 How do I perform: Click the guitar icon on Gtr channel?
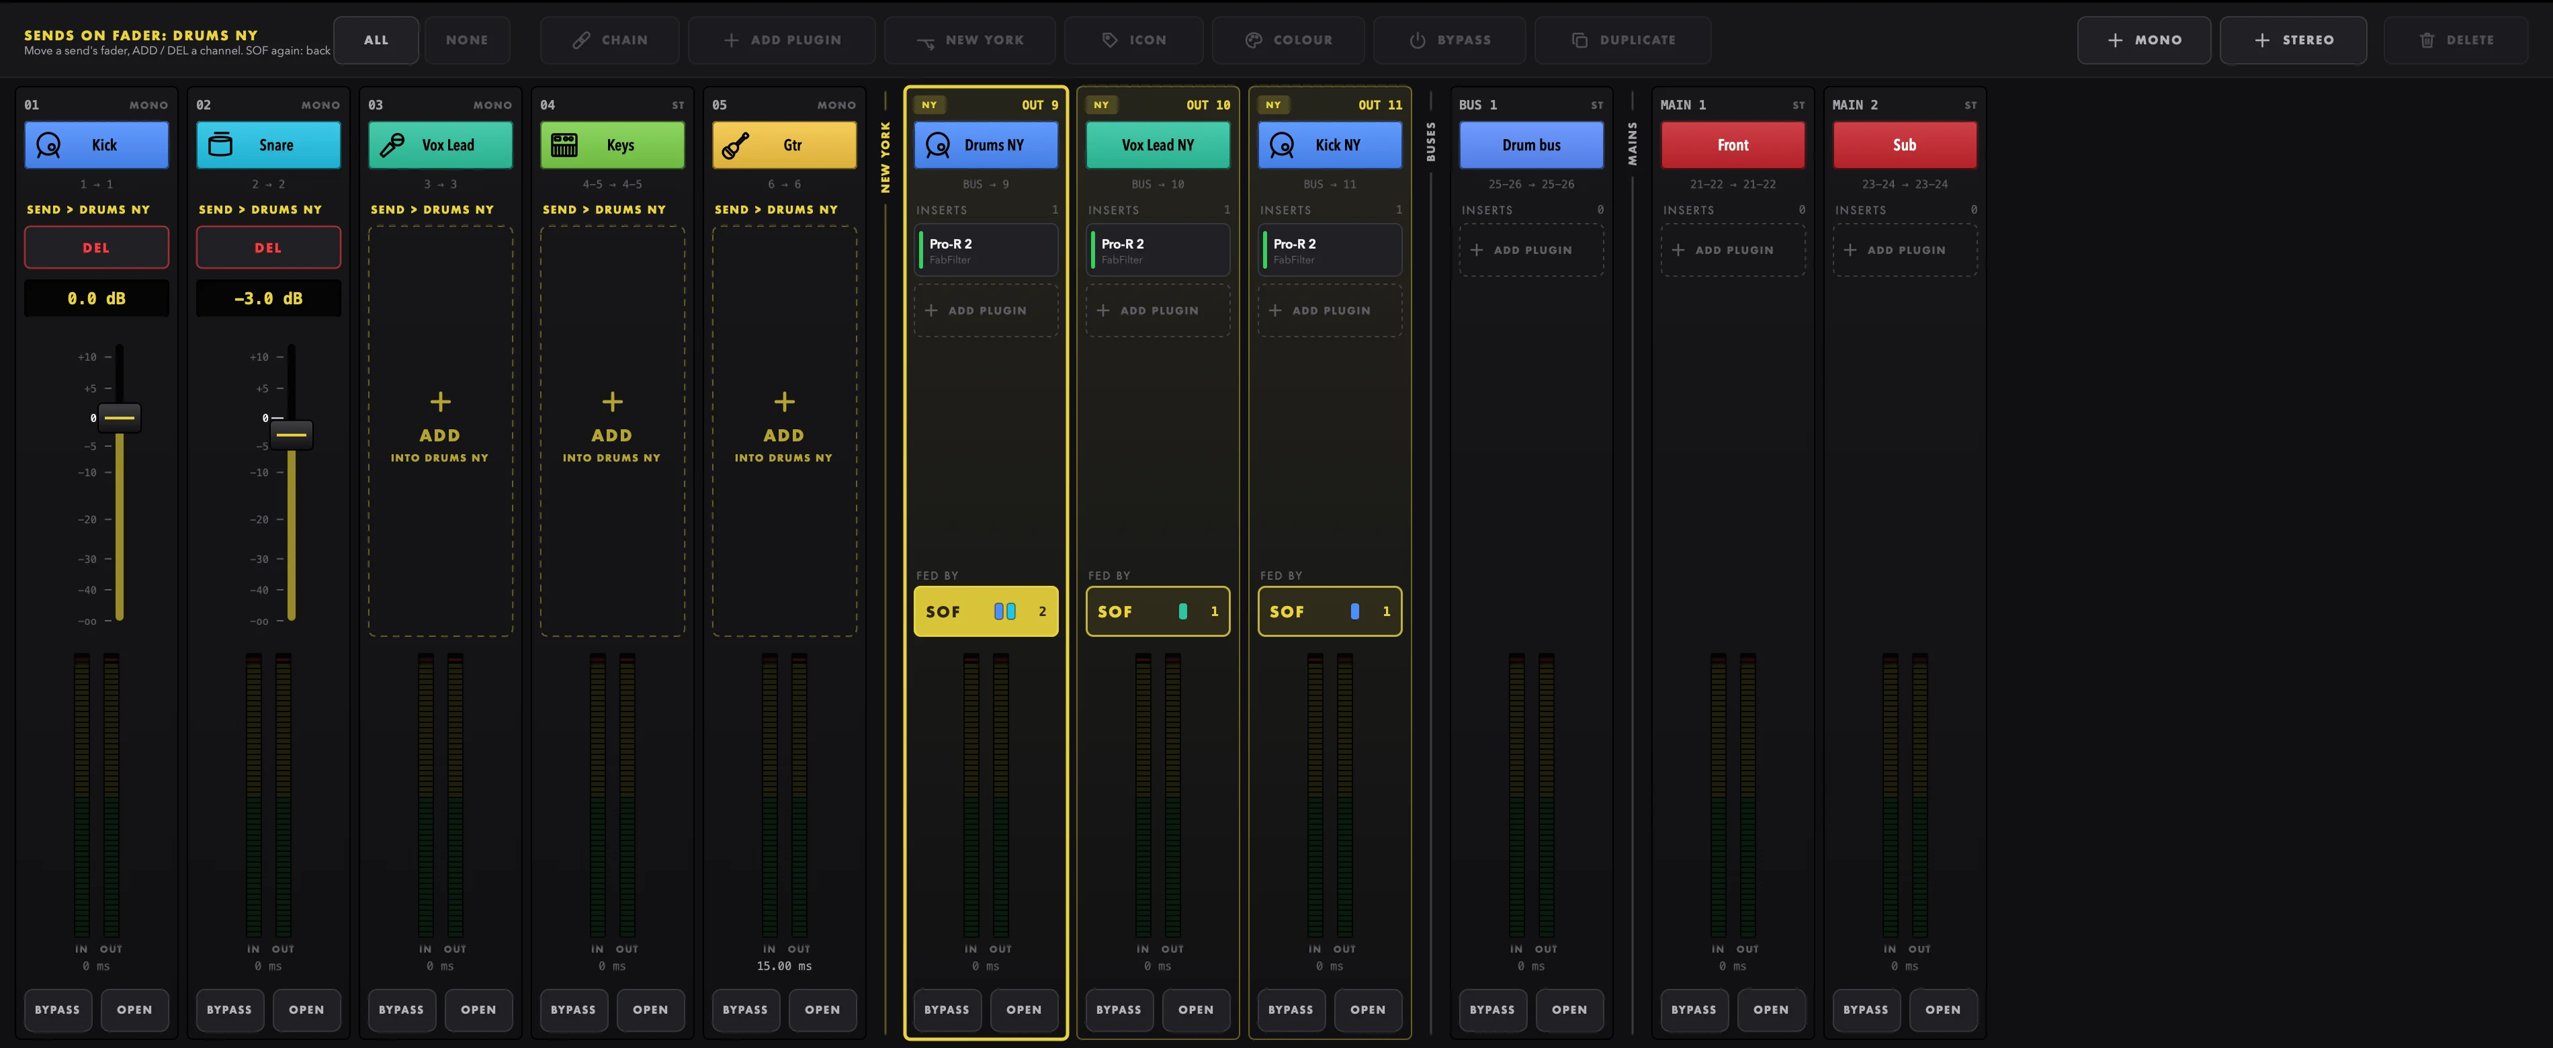coord(736,146)
